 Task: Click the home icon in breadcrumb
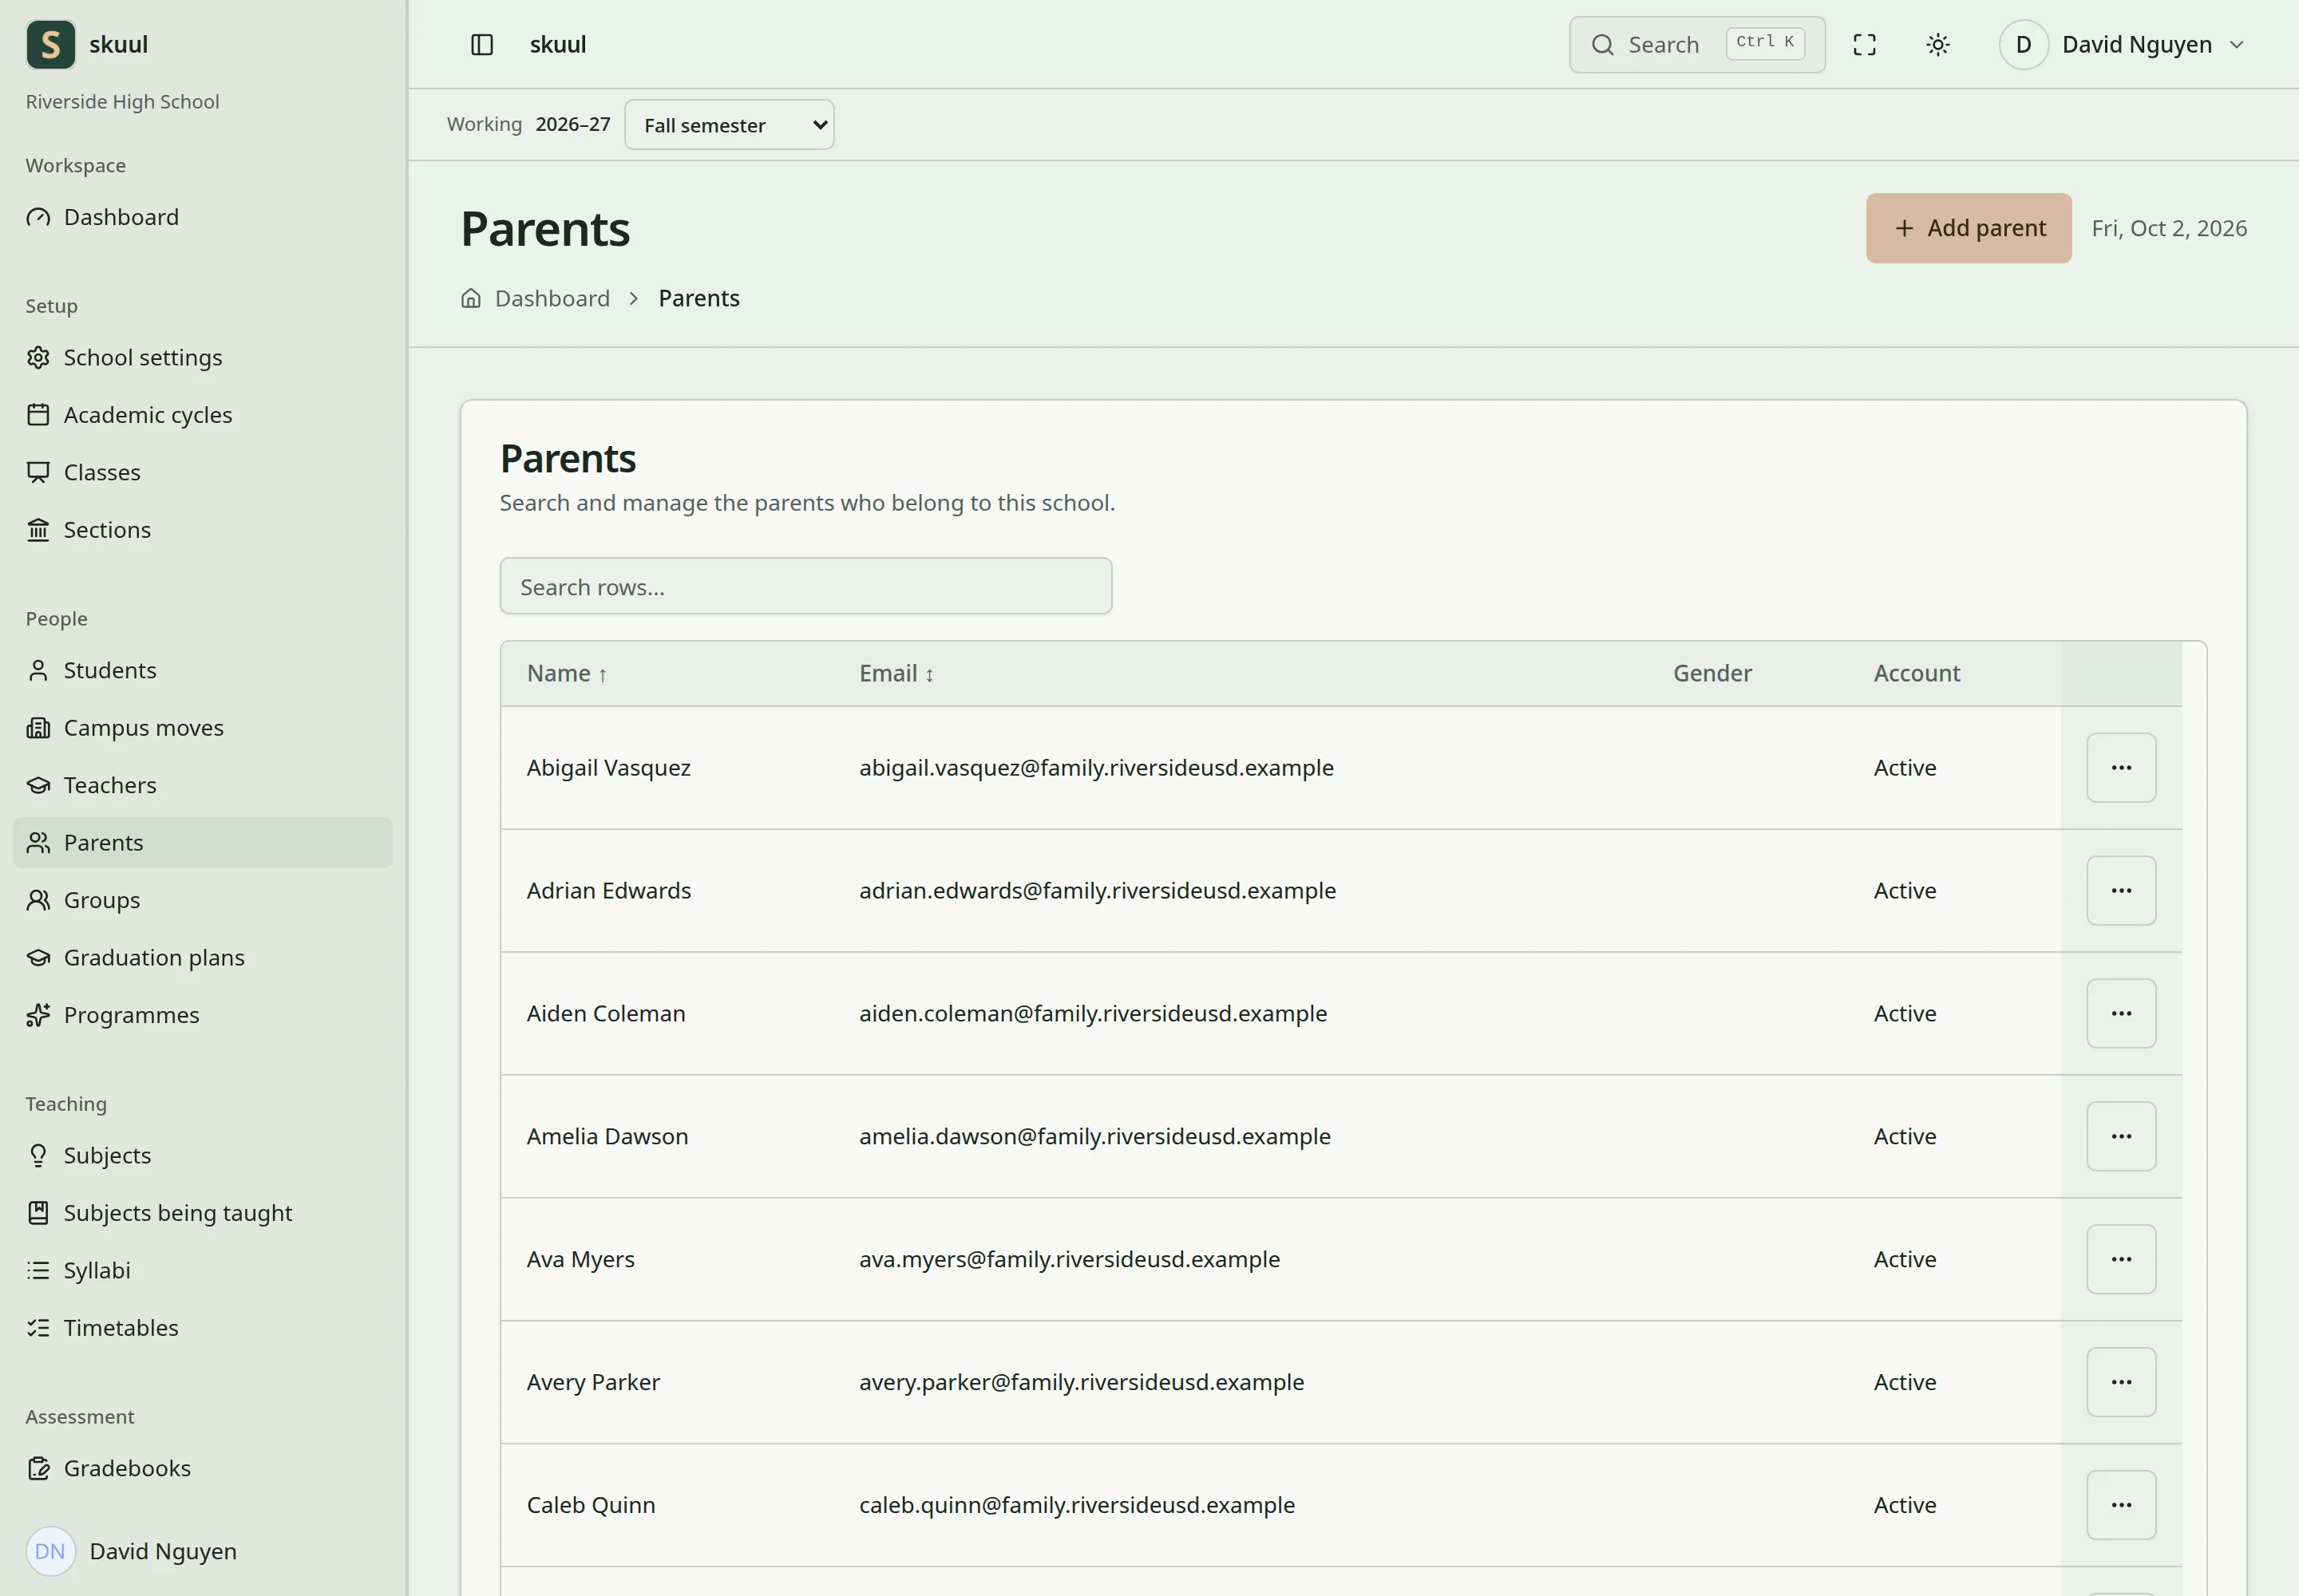(470, 298)
